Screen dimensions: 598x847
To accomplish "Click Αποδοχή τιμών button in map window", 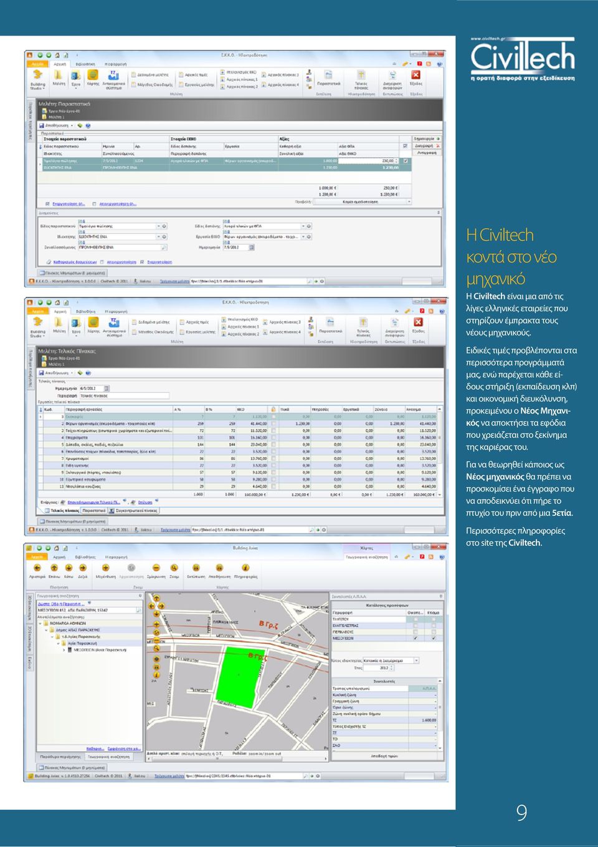I will tap(384, 756).
